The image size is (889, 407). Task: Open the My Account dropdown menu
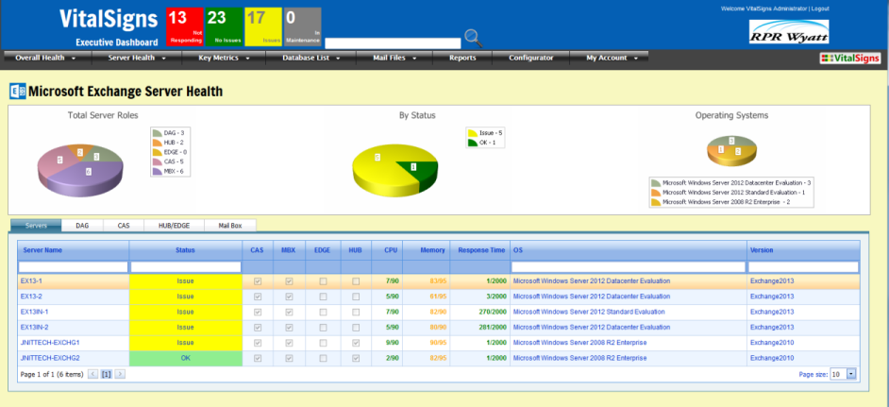click(x=610, y=58)
